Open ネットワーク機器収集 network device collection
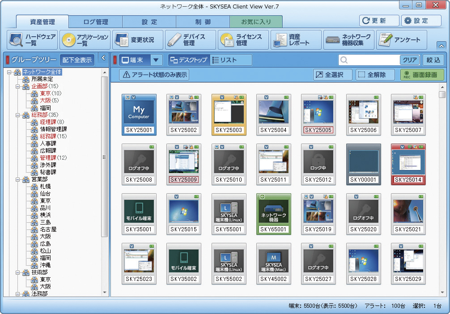Image resolution: width=450 pixels, height=314 pixels. tap(348, 40)
